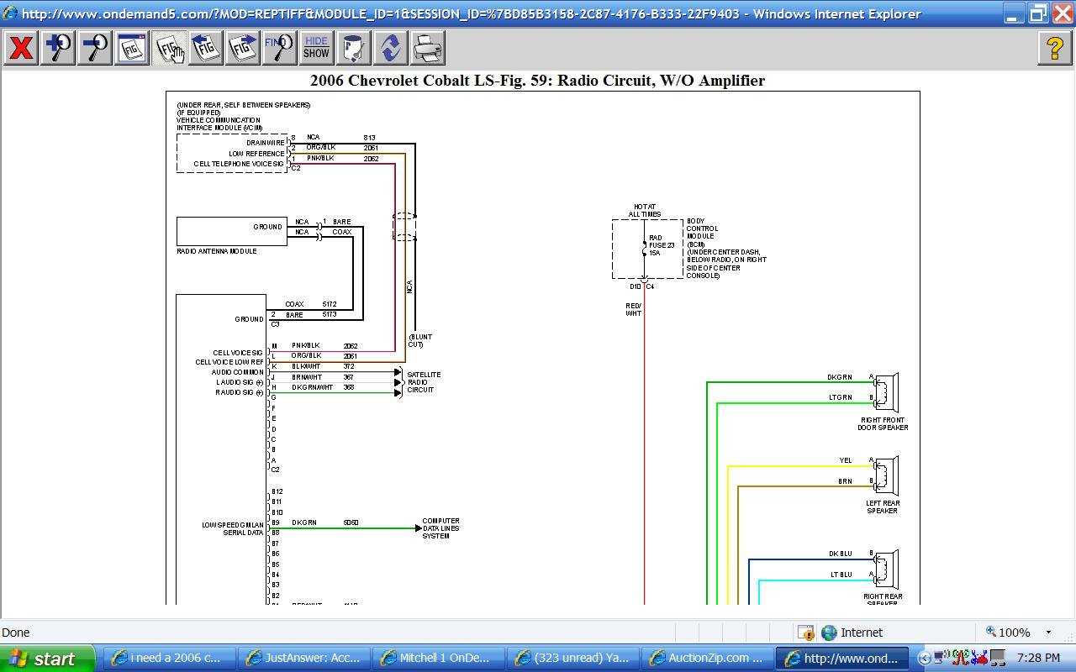This screenshot has height=672, width=1076.
Task: Click the 'LT BLU' speaker wire label
Action: (x=841, y=575)
